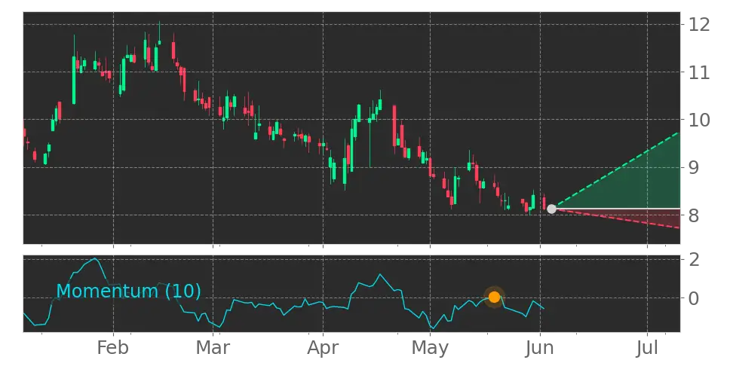The height and width of the screenshot is (366, 733).
Task: Click the momentum axis value 2
Action: coord(694,259)
